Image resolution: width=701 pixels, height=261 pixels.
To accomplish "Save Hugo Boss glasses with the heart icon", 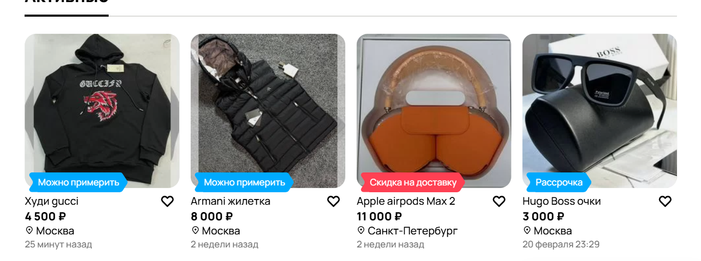I will point(665,201).
